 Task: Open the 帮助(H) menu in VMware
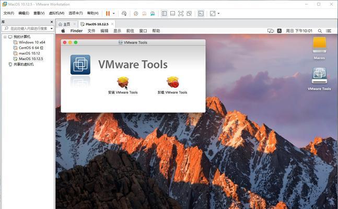point(93,14)
